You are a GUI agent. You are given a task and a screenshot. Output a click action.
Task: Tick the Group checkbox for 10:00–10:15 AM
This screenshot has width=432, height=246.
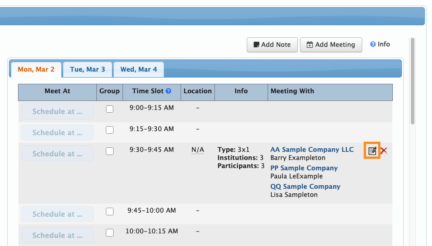click(x=109, y=233)
